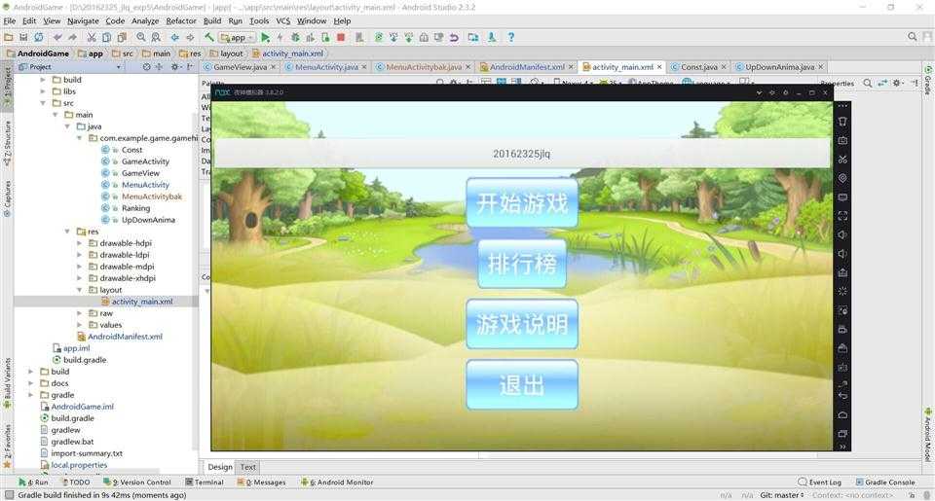Viewport: 935px width, 501px height.
Task: Click the Redo toolbar icon
Action: [x=72, y=37]
